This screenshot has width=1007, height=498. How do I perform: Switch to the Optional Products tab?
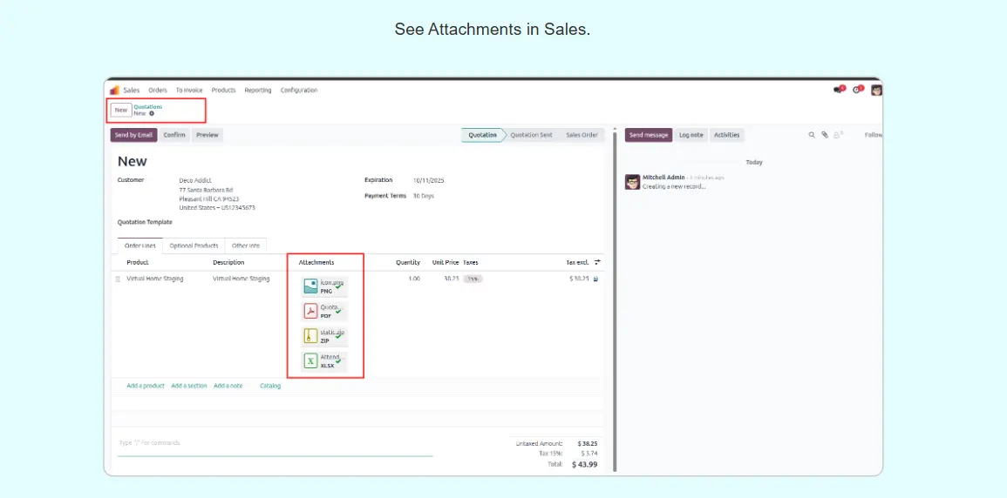[x=194, y=246]
